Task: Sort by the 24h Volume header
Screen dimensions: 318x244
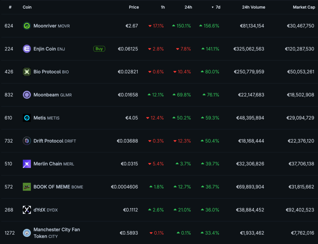Action: (253, 7)
